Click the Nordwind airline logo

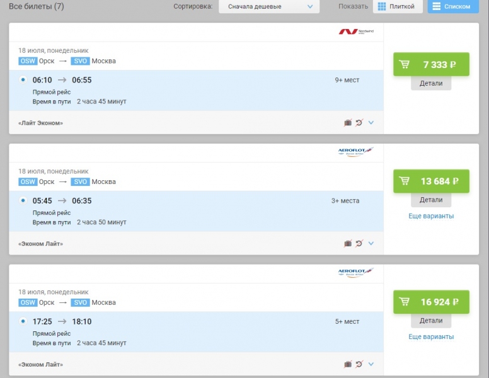[x=356, y=31]
